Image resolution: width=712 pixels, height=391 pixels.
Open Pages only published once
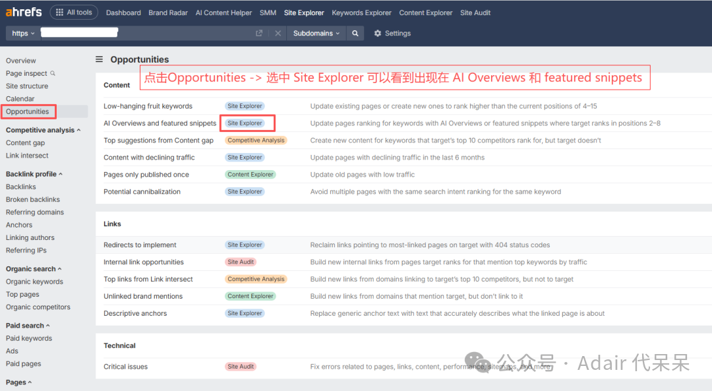tap(146, 174)
